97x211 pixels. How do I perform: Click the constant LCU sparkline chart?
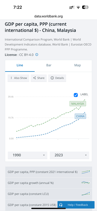pyautogui.click(x=86, y=194)
